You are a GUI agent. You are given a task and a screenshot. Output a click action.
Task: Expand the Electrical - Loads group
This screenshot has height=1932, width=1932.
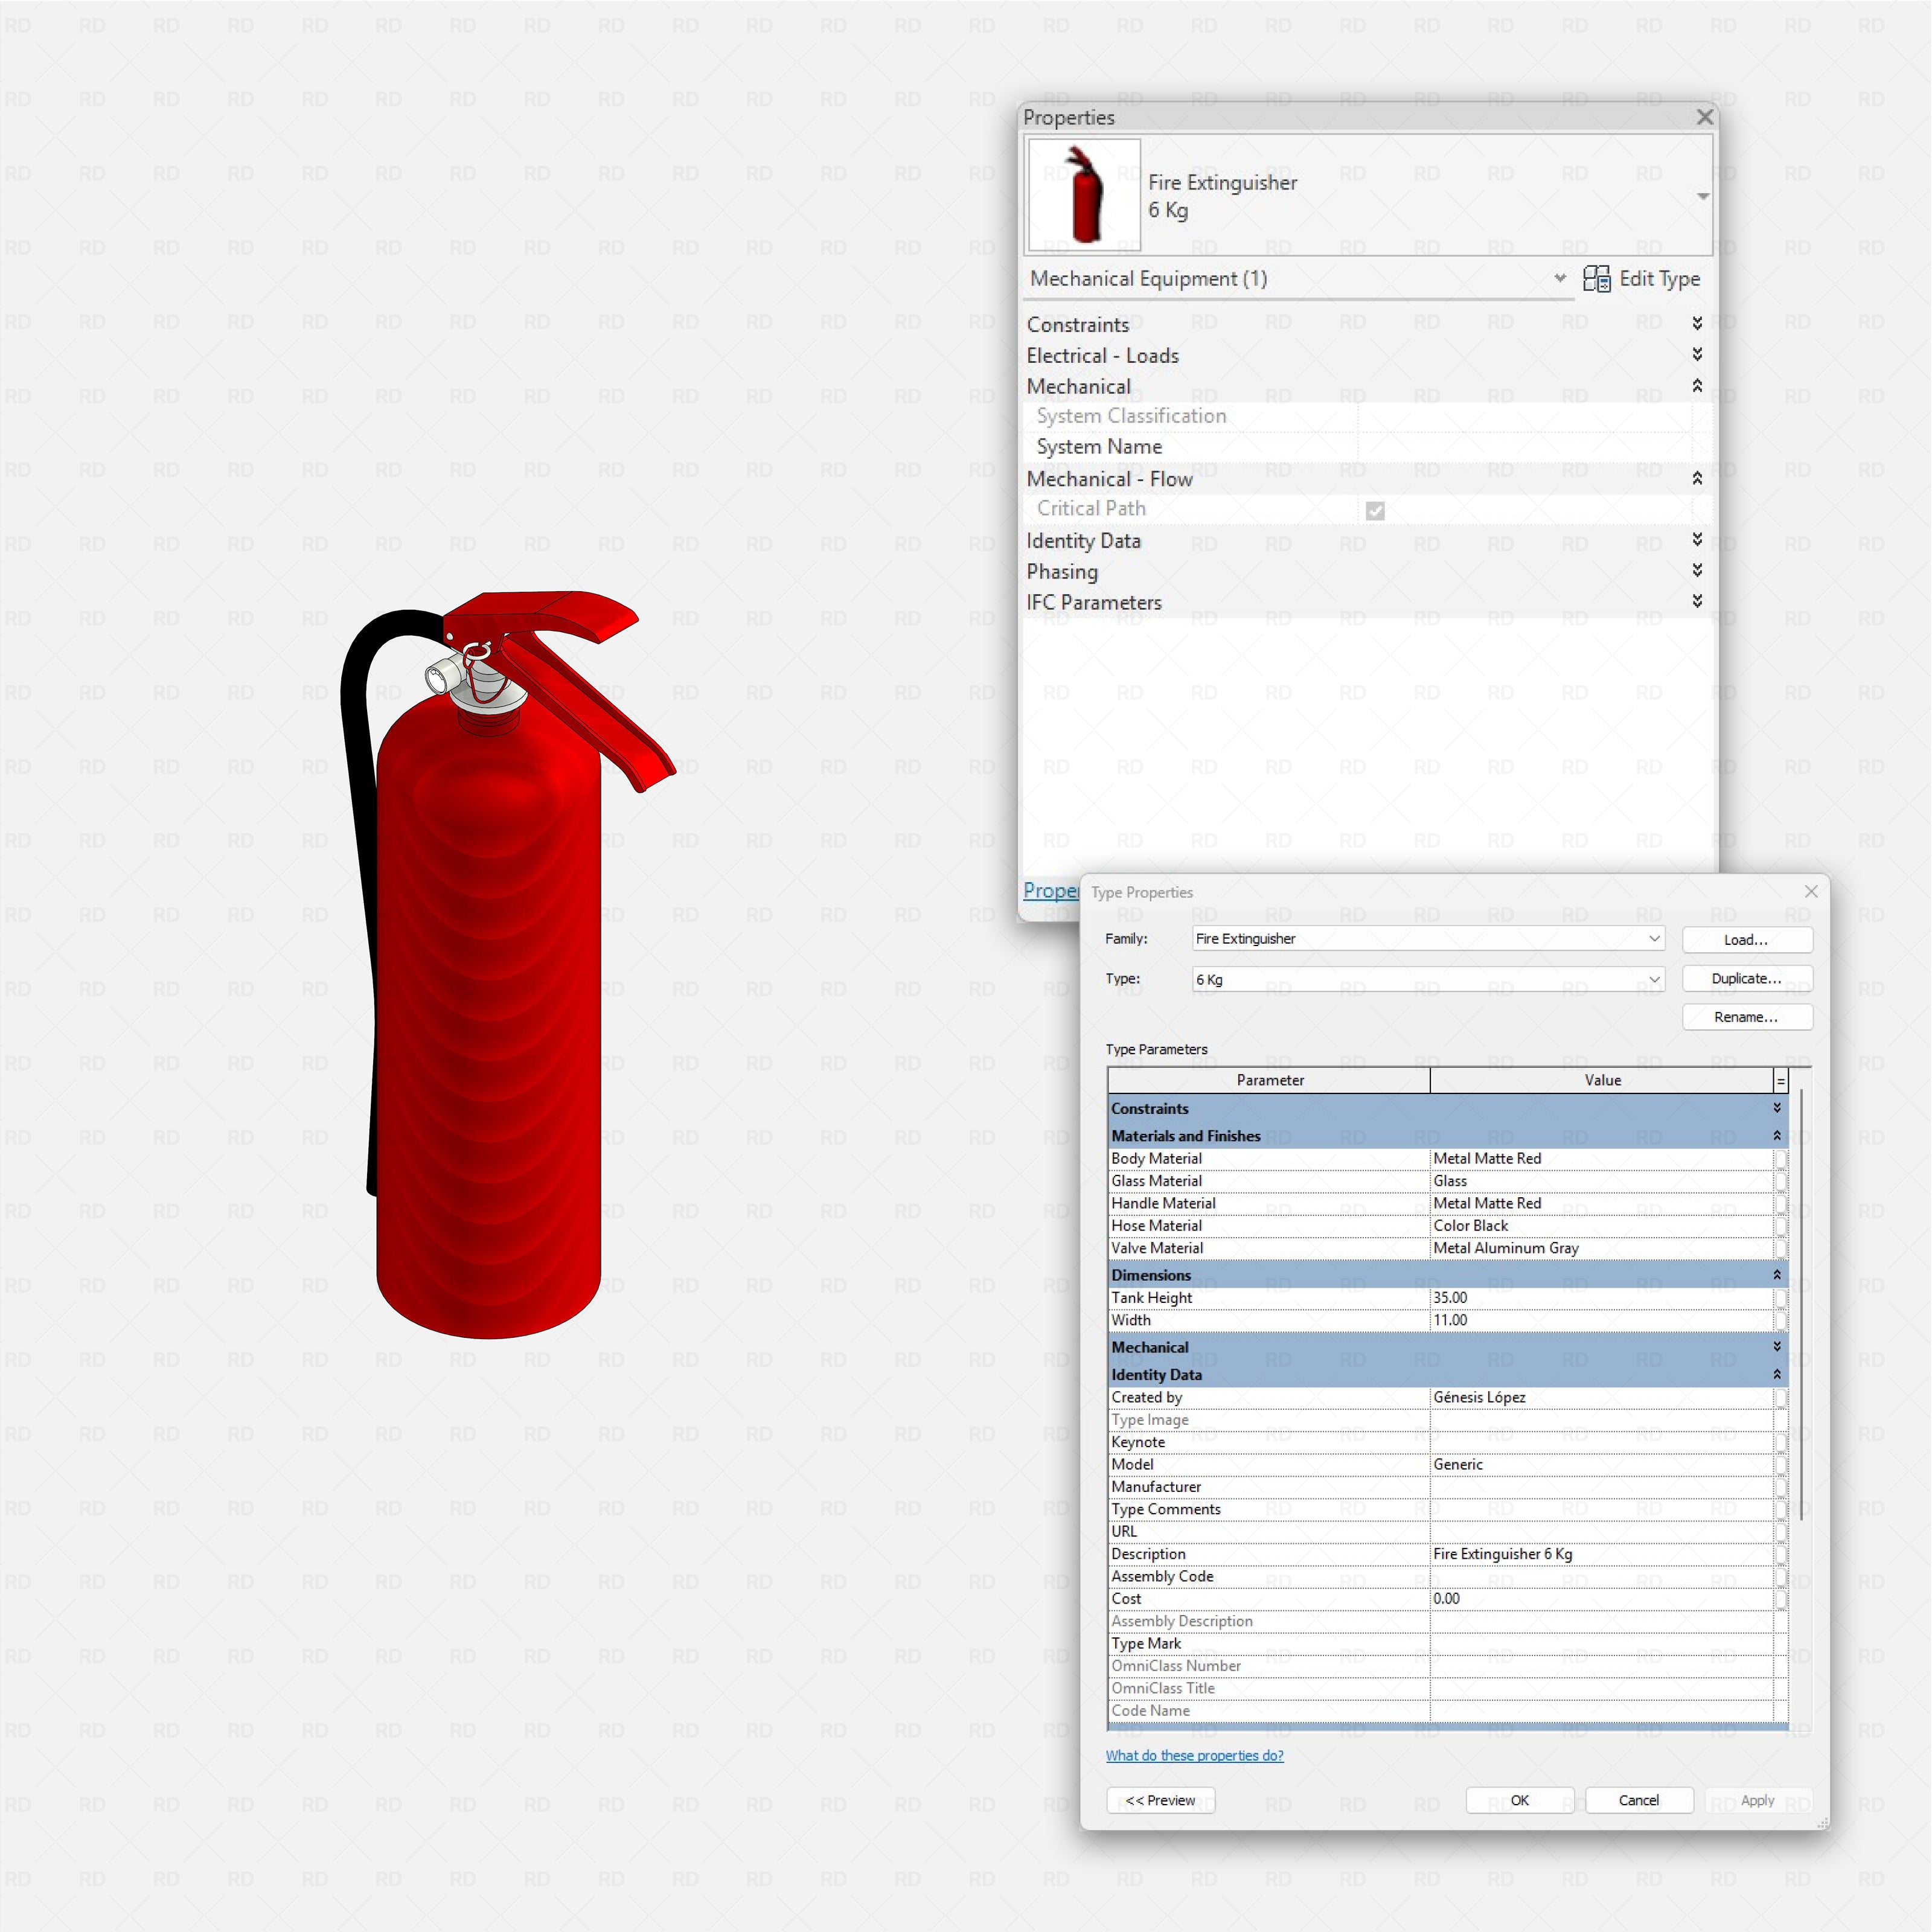1697,354
